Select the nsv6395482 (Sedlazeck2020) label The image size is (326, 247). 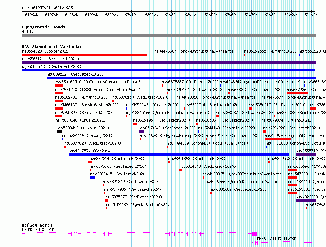pos(195,90)
